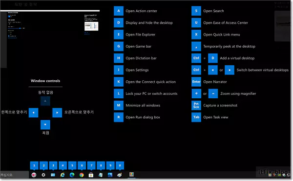Open Microsoft Edge from the taskbar
This screenshot has height=181, width=293.
click(x=72, y=175)
